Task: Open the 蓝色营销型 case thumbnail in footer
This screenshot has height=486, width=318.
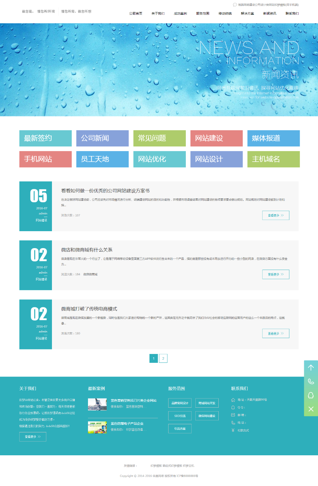Action: click(97, 404)
